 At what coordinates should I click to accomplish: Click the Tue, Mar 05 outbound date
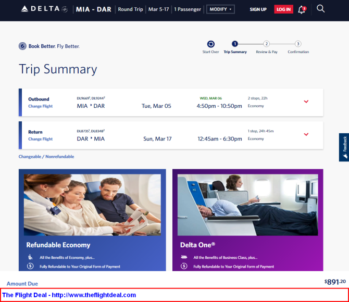pyautogui.click(x=156, y=106)
